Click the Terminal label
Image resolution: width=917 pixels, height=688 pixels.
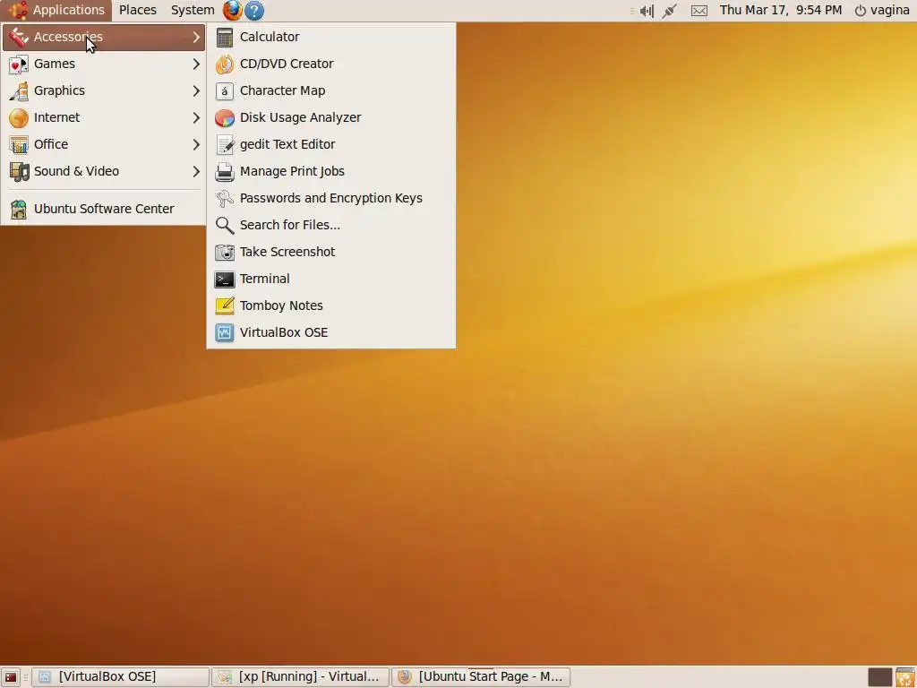click(265, 279)
